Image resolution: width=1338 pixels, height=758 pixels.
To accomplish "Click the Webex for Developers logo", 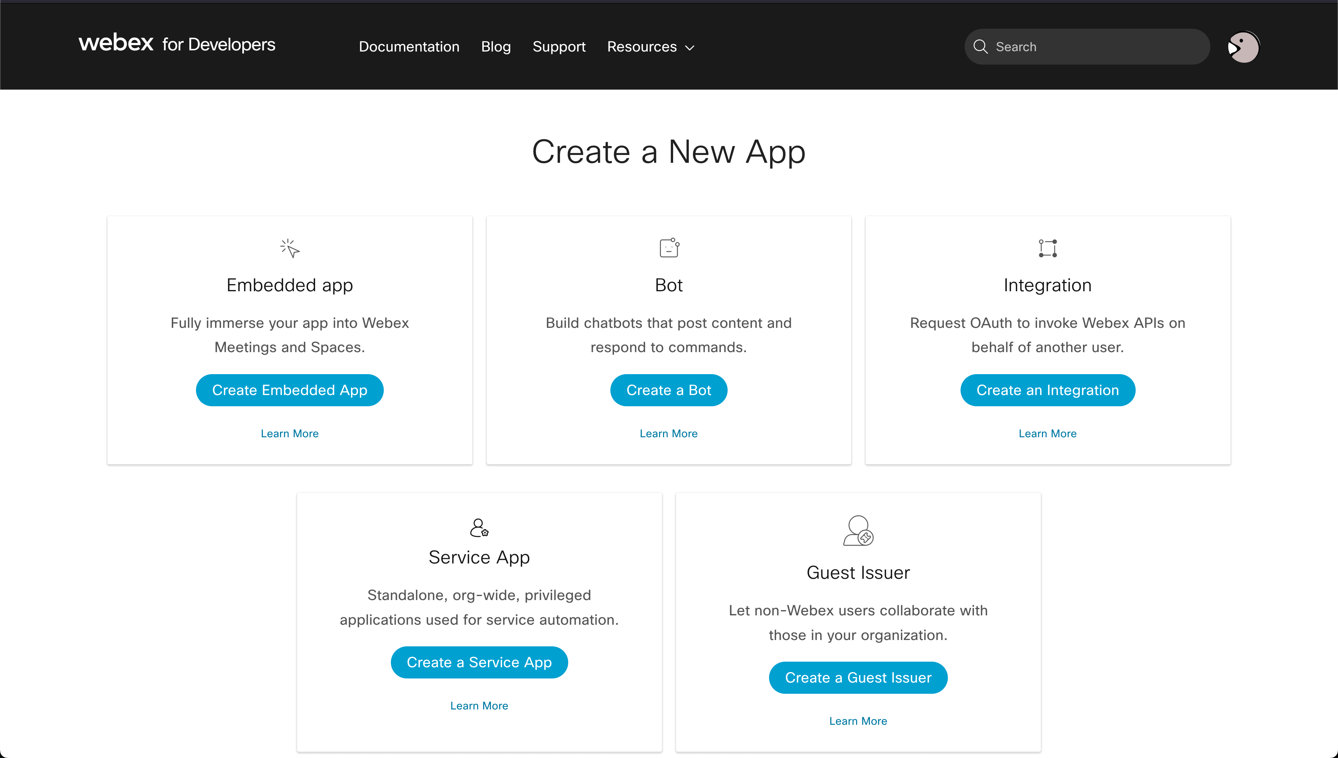I will tap(177, 44).
